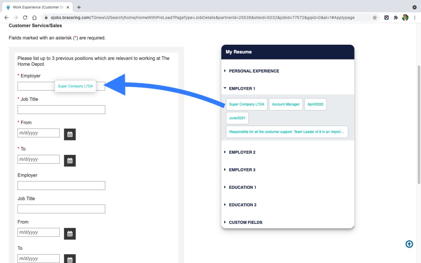The image size is (421, 263).
Task: Click the Account Manager resume chip
Action: coord(286,104)
